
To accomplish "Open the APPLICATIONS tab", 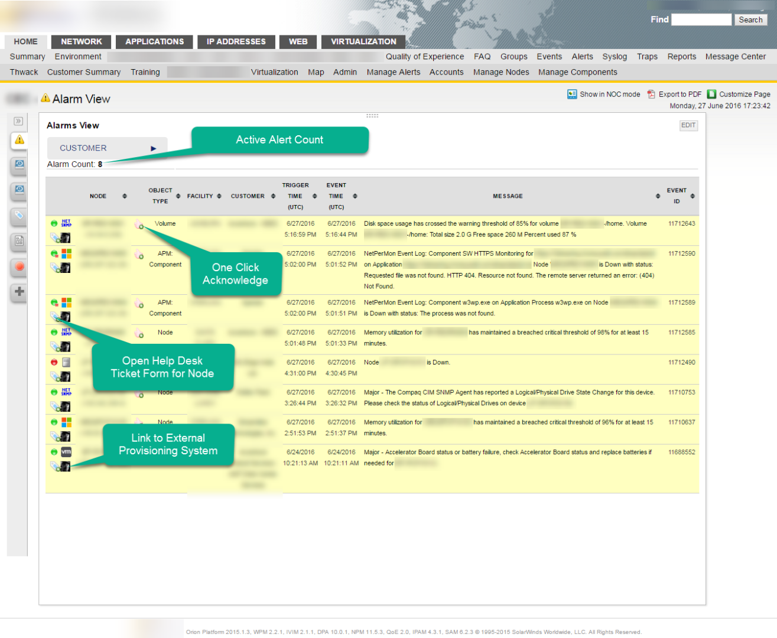I will click(154, 41).
